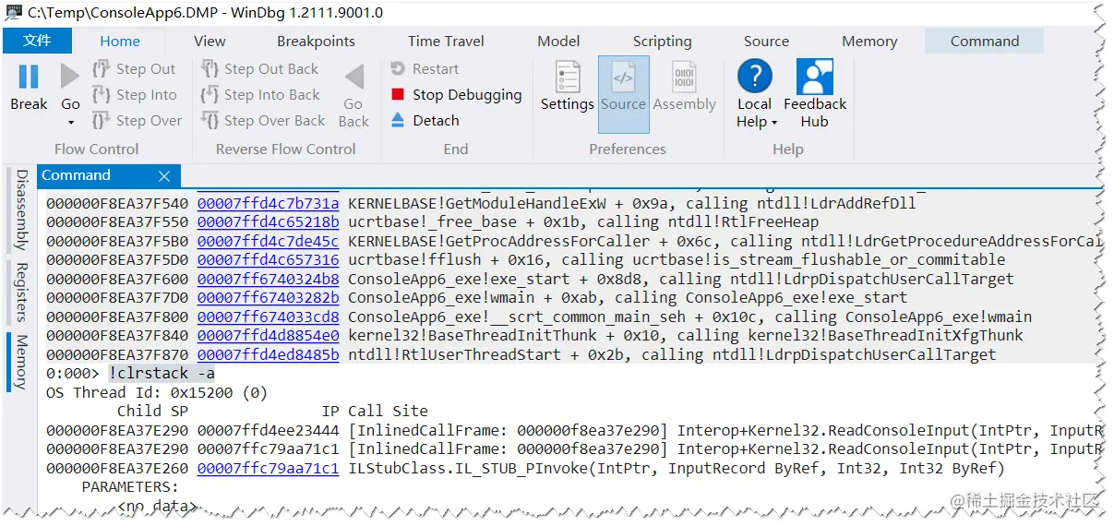
Task: Click address link 00007ffd4ed8485b
Action: (268, 354)
